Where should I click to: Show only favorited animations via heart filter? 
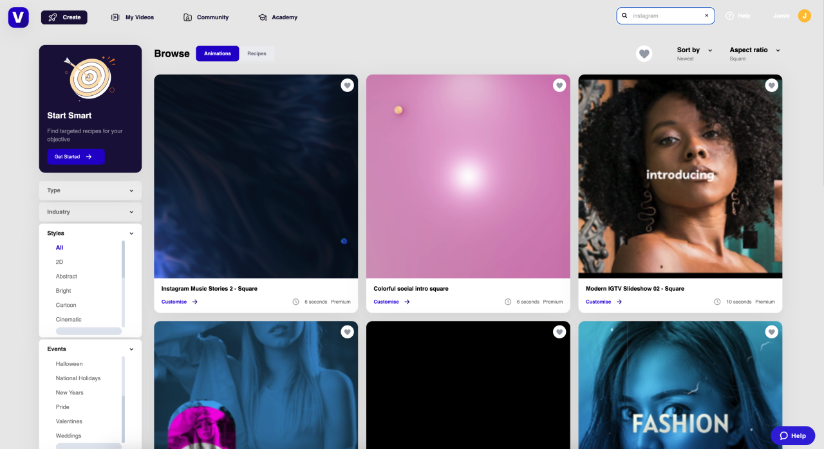644,53
